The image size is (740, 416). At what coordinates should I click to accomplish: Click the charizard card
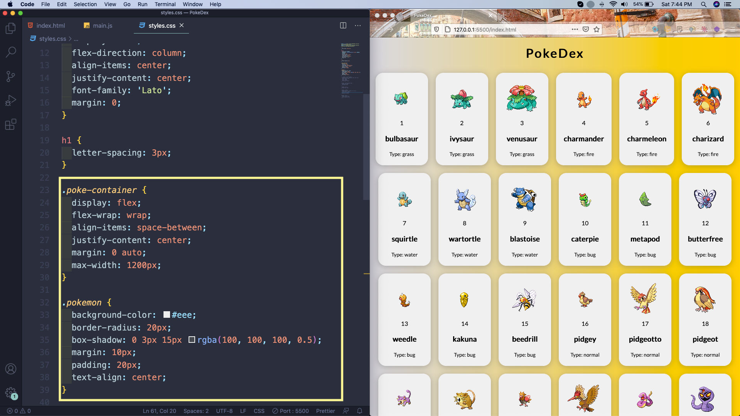pyautogui.click(x=708, y=119)
